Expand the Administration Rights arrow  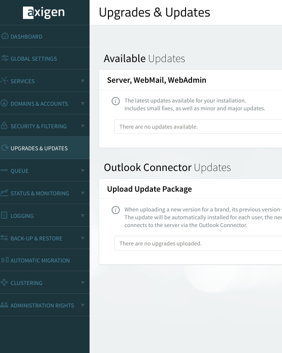[x=83, y=305]
